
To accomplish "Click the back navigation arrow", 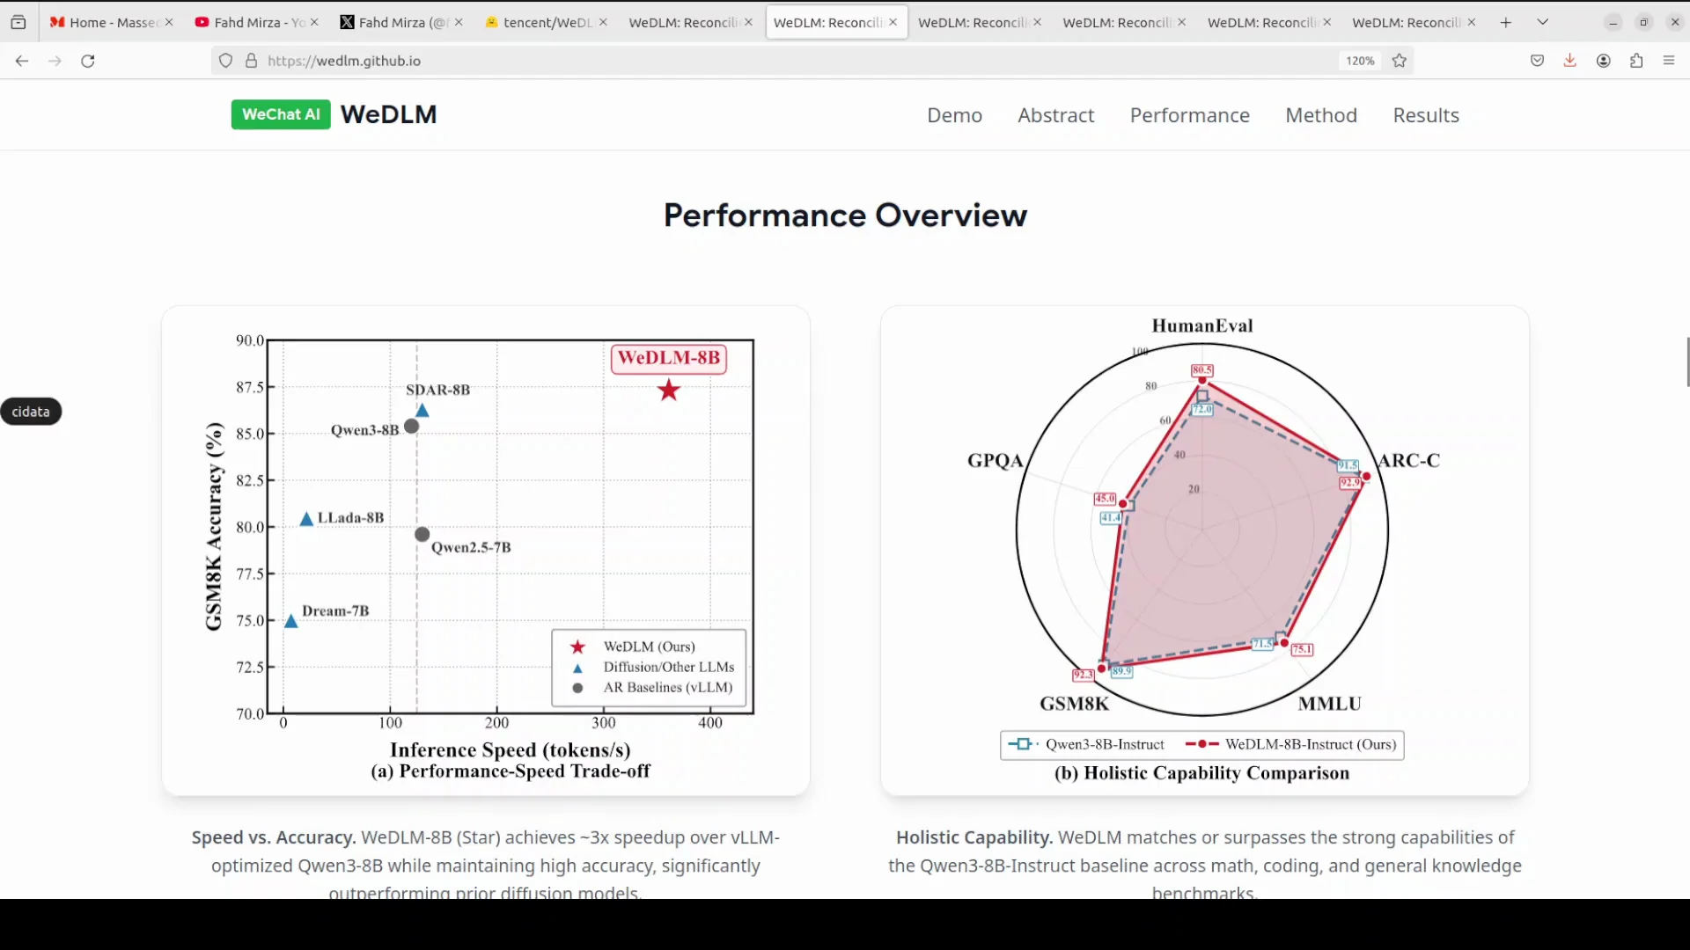I will pyautogui.click(x=22, y=61).
